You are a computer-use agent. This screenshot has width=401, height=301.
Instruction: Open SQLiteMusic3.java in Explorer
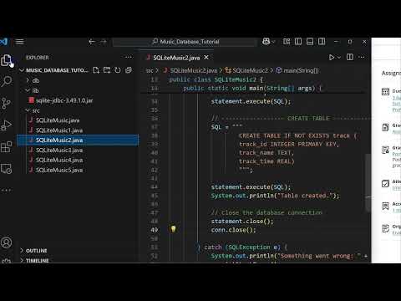59,150
